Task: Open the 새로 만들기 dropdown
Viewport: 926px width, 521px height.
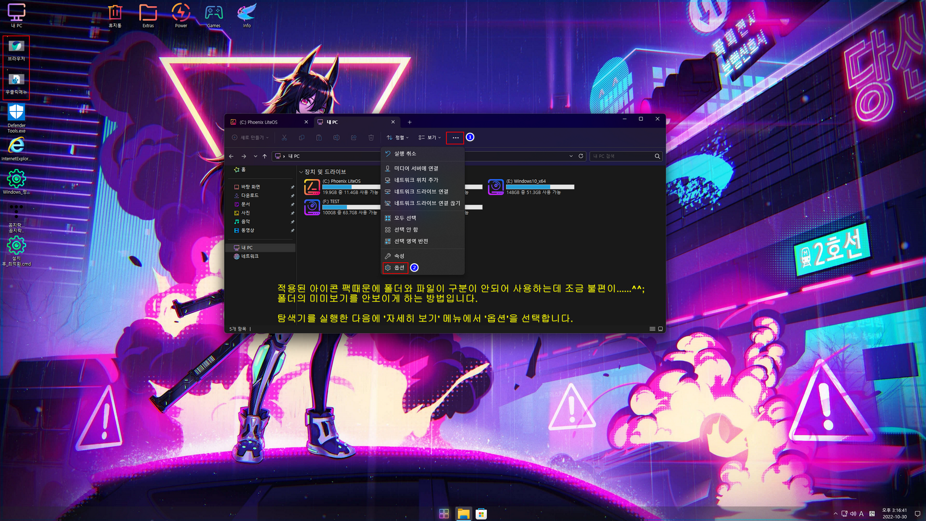Action: (x=250, y=137)
